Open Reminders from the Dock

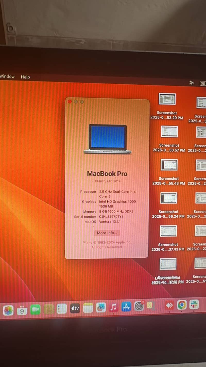click(x=62, y=309)
